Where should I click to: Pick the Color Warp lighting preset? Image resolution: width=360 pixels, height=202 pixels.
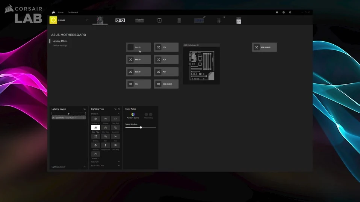[x=115, y=145]
